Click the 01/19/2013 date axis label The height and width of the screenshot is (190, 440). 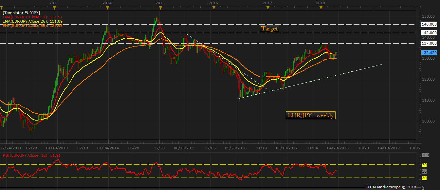[57, 148]
